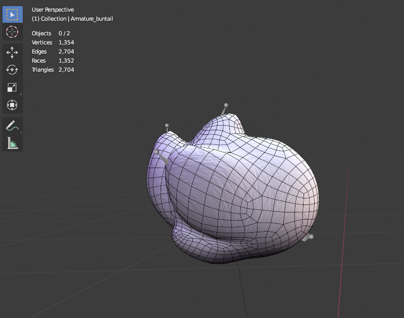404x318 pixels.
Task: Click the User Perspective view label
Action: (53, 10)
